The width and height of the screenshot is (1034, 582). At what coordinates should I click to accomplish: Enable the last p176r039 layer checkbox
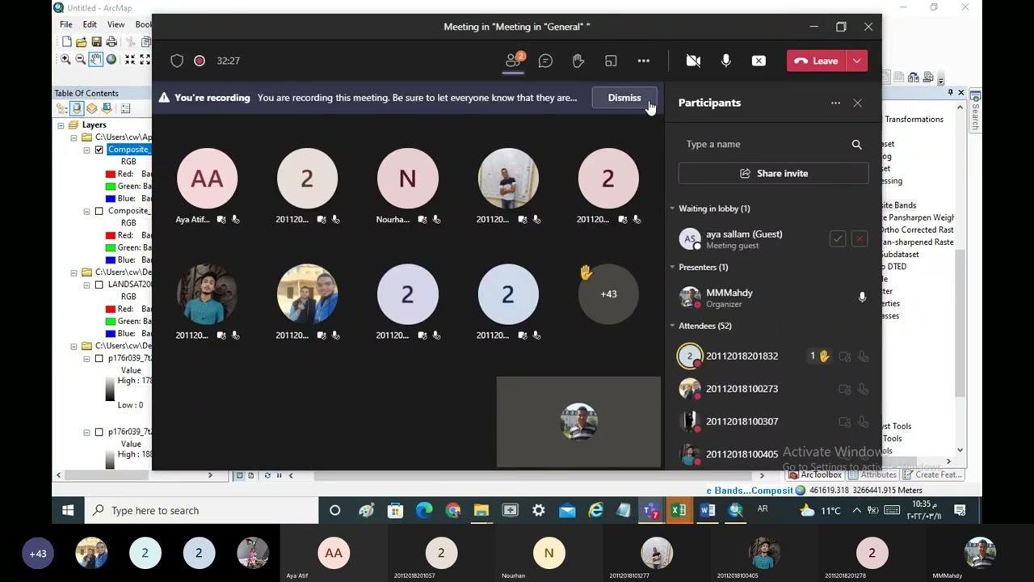click(99, 432)
